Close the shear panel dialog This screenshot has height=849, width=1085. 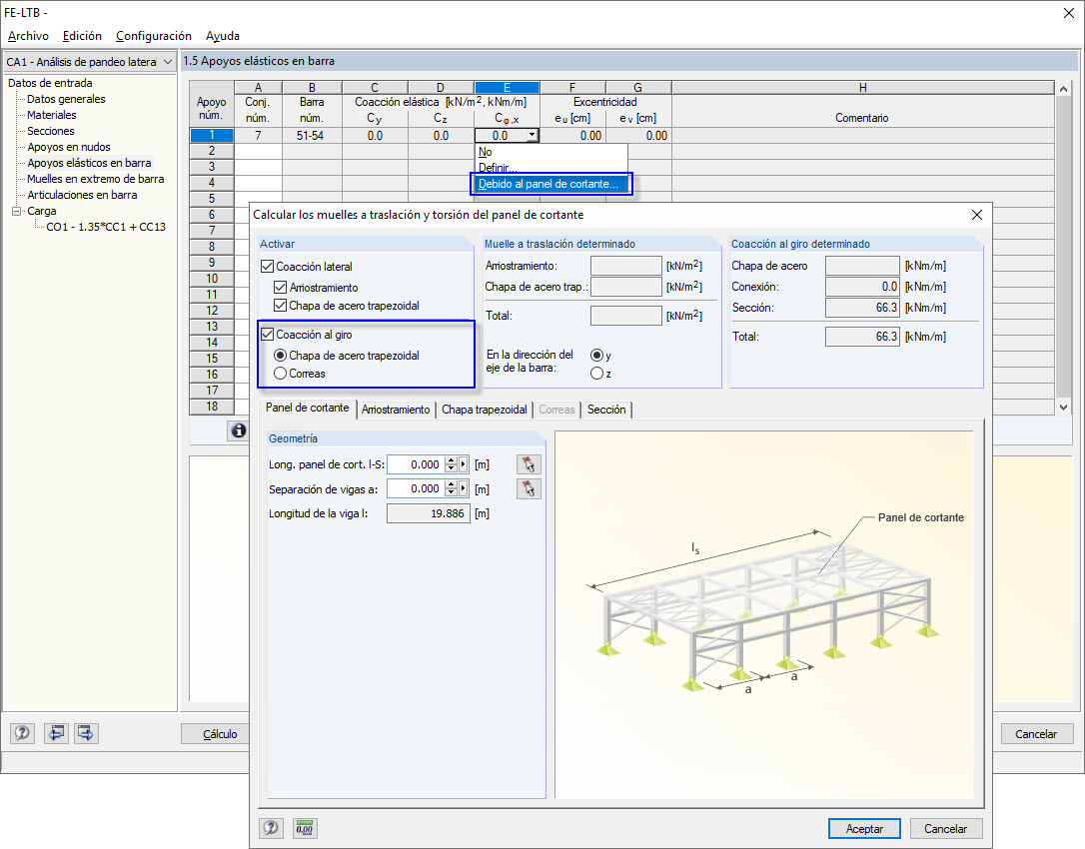point(976,215)
